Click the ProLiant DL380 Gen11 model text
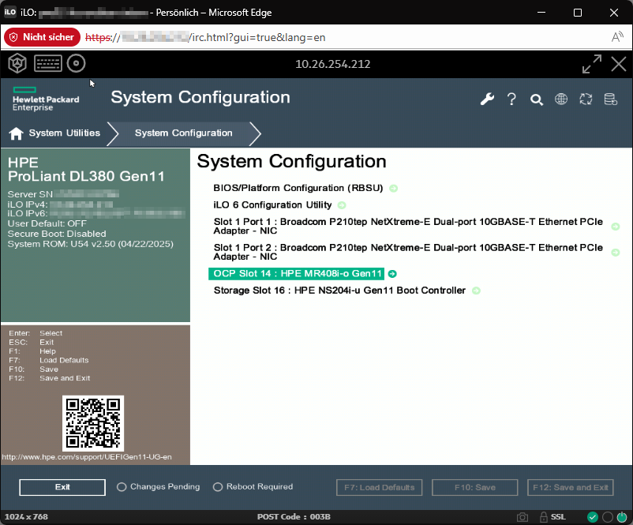The width and height of the screenshot is (633, 525). coord(86,177)
